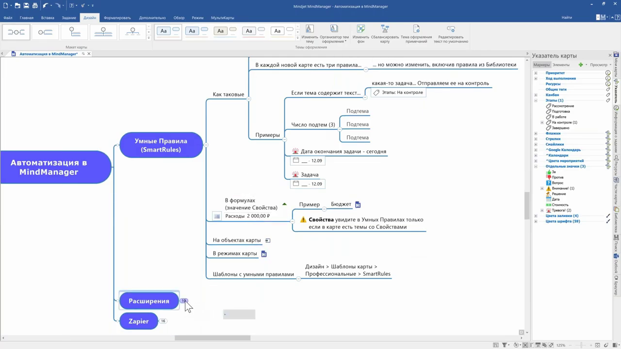Close the Автоматизация в MindManager document tab
Viewport: 621px width, 349px height.
click(89, 54)
